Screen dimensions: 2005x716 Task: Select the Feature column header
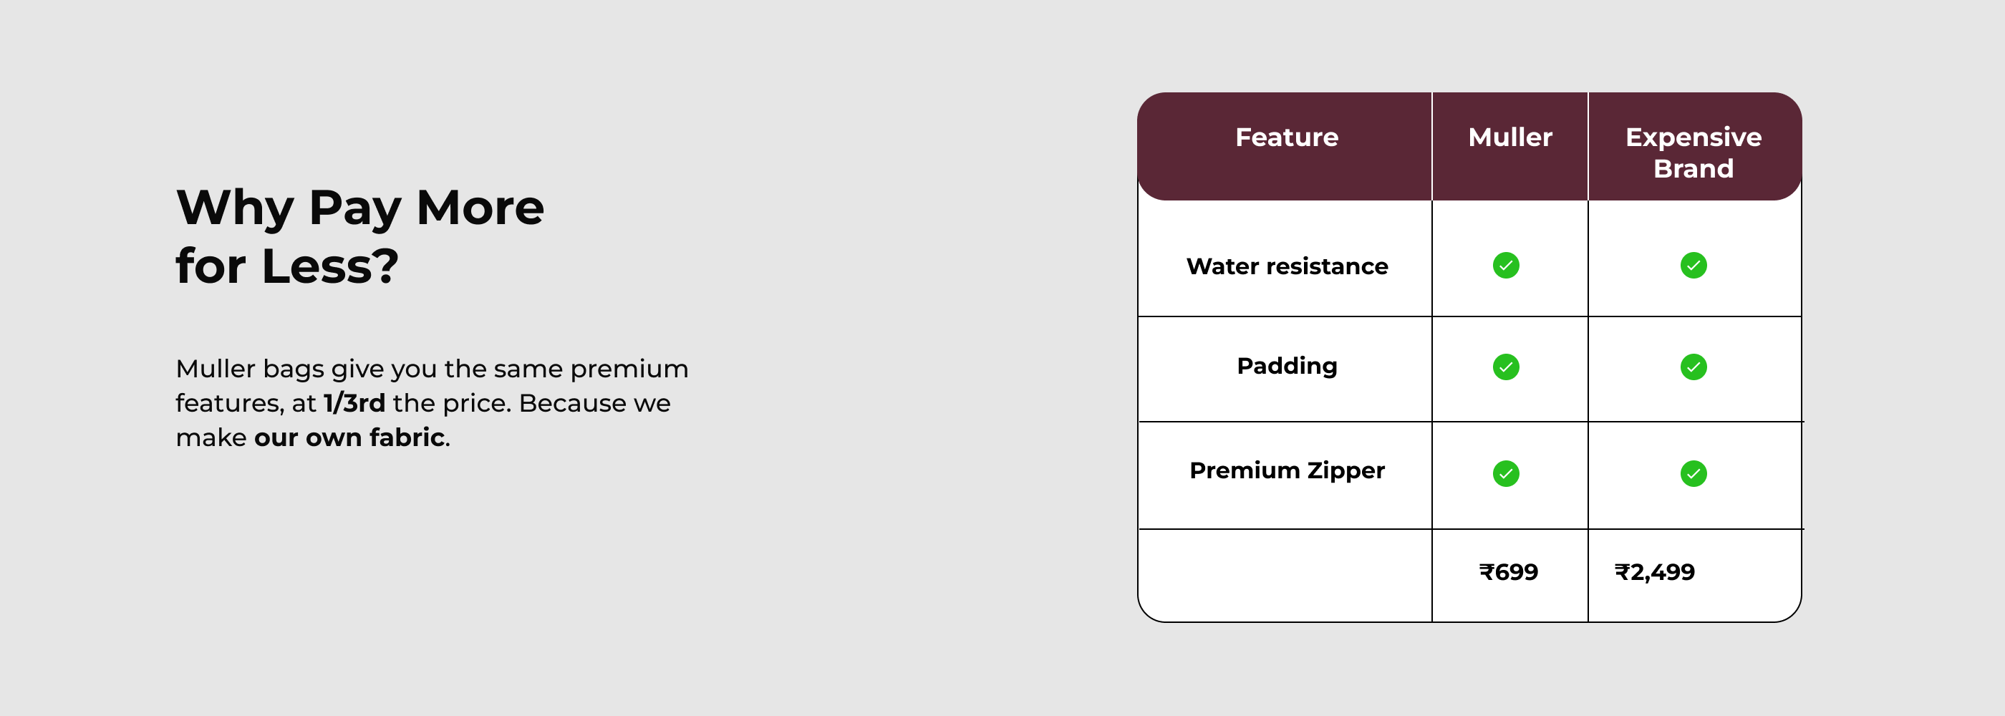click(x=1287, y=137)
